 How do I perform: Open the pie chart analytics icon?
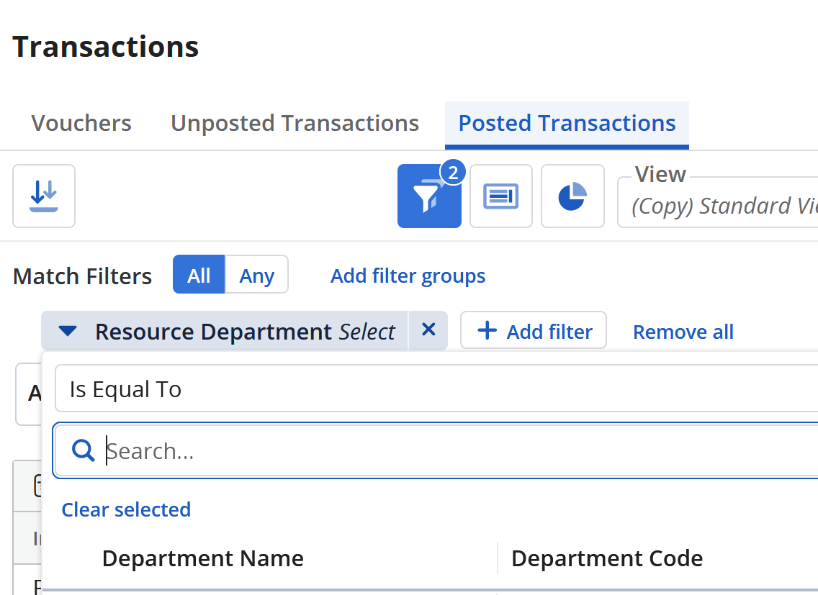point(572,196)
